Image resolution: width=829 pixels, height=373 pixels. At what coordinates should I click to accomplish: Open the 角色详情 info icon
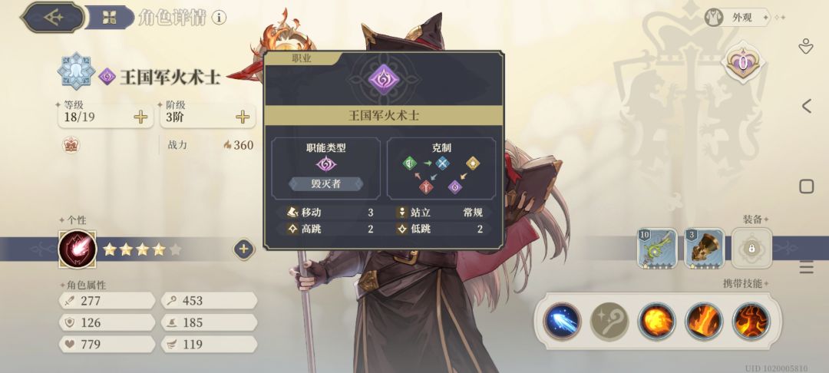219,18
